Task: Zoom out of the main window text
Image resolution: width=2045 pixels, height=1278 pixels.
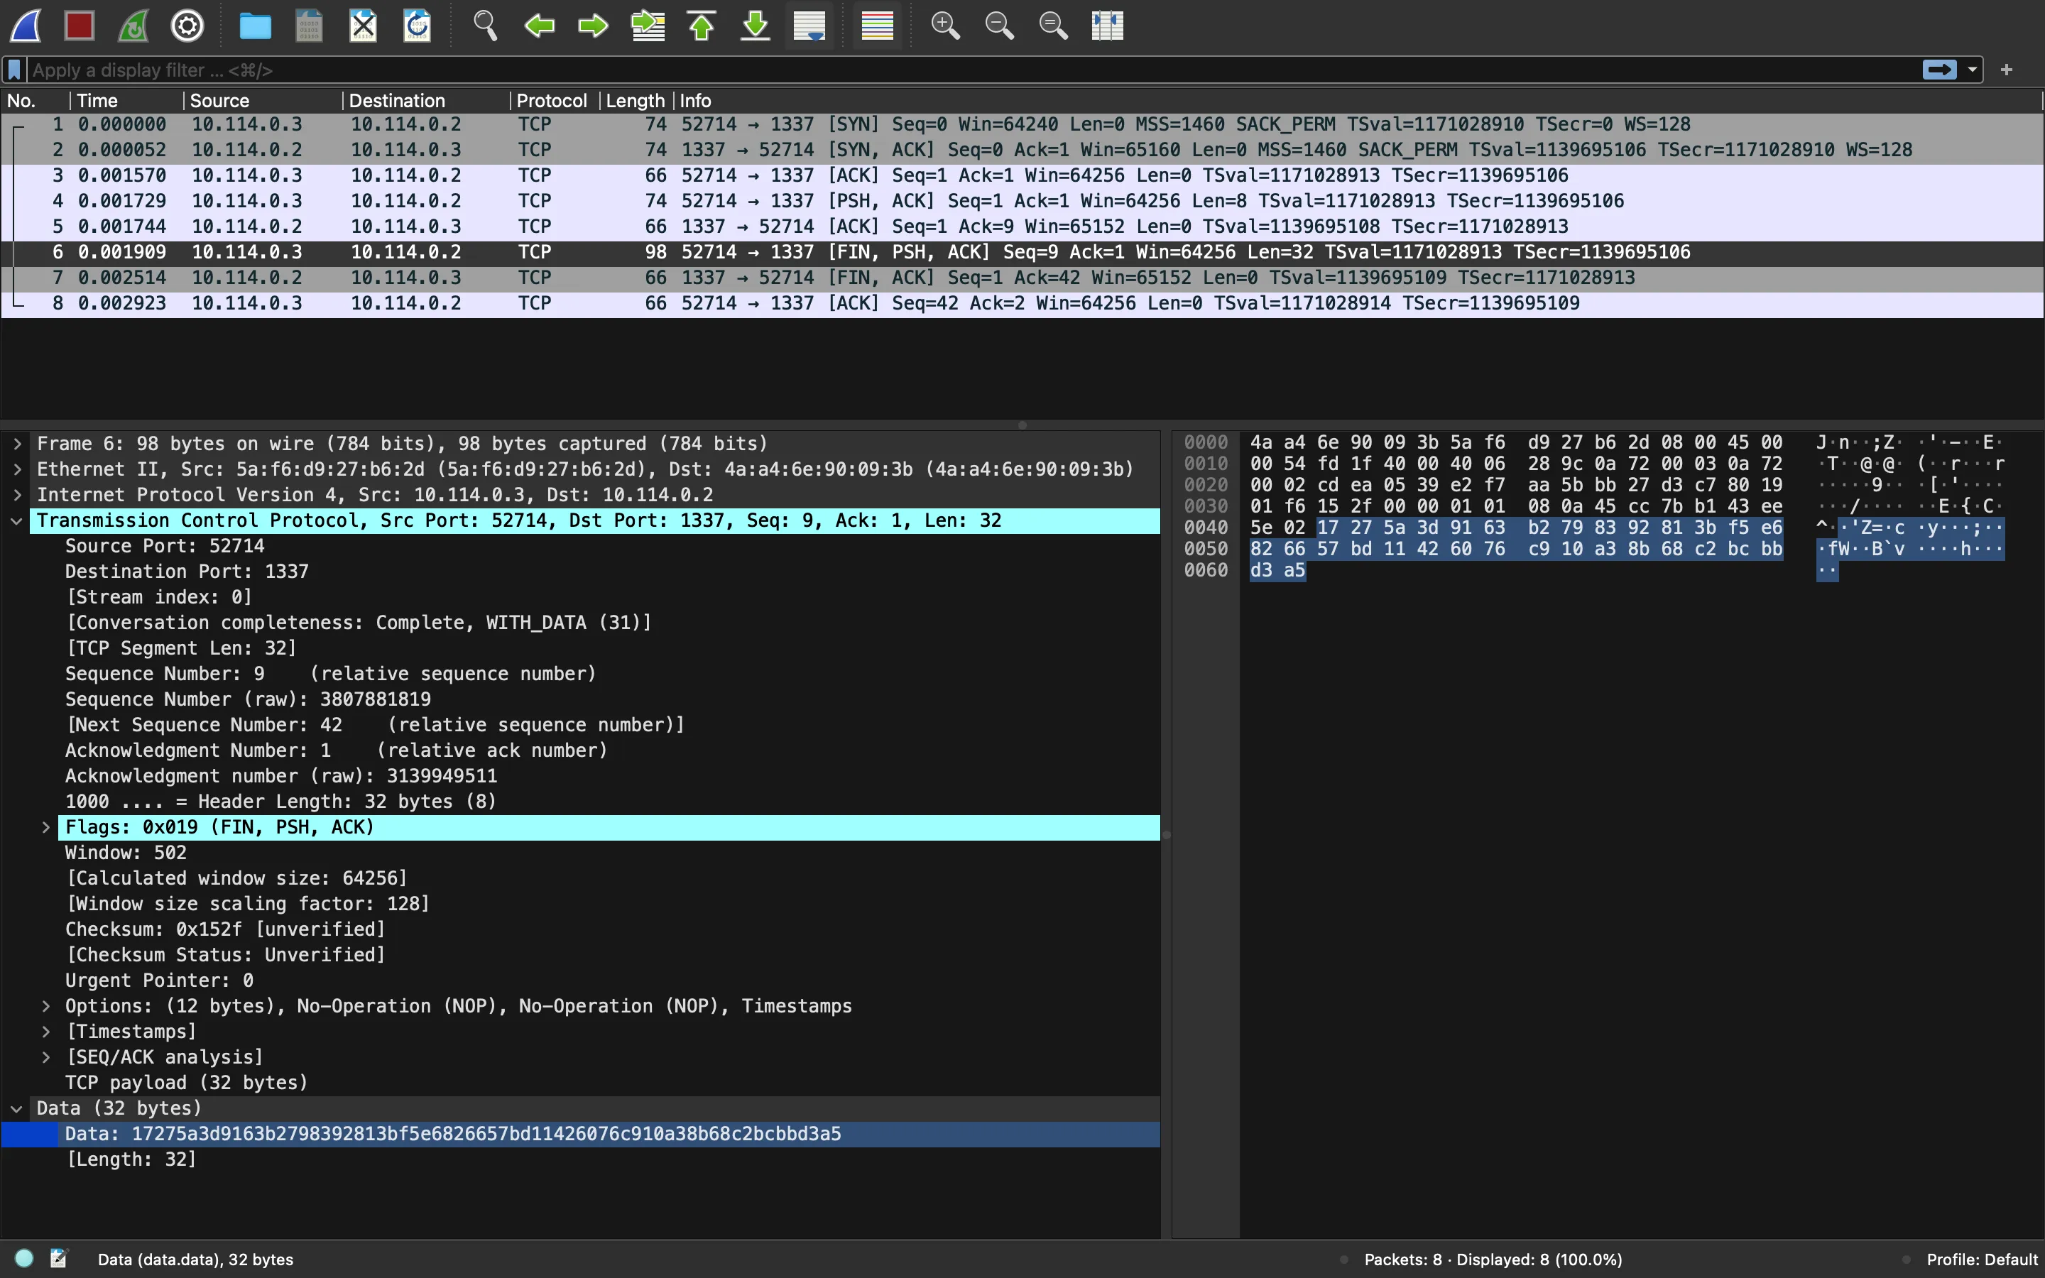Action: point(999,26)
